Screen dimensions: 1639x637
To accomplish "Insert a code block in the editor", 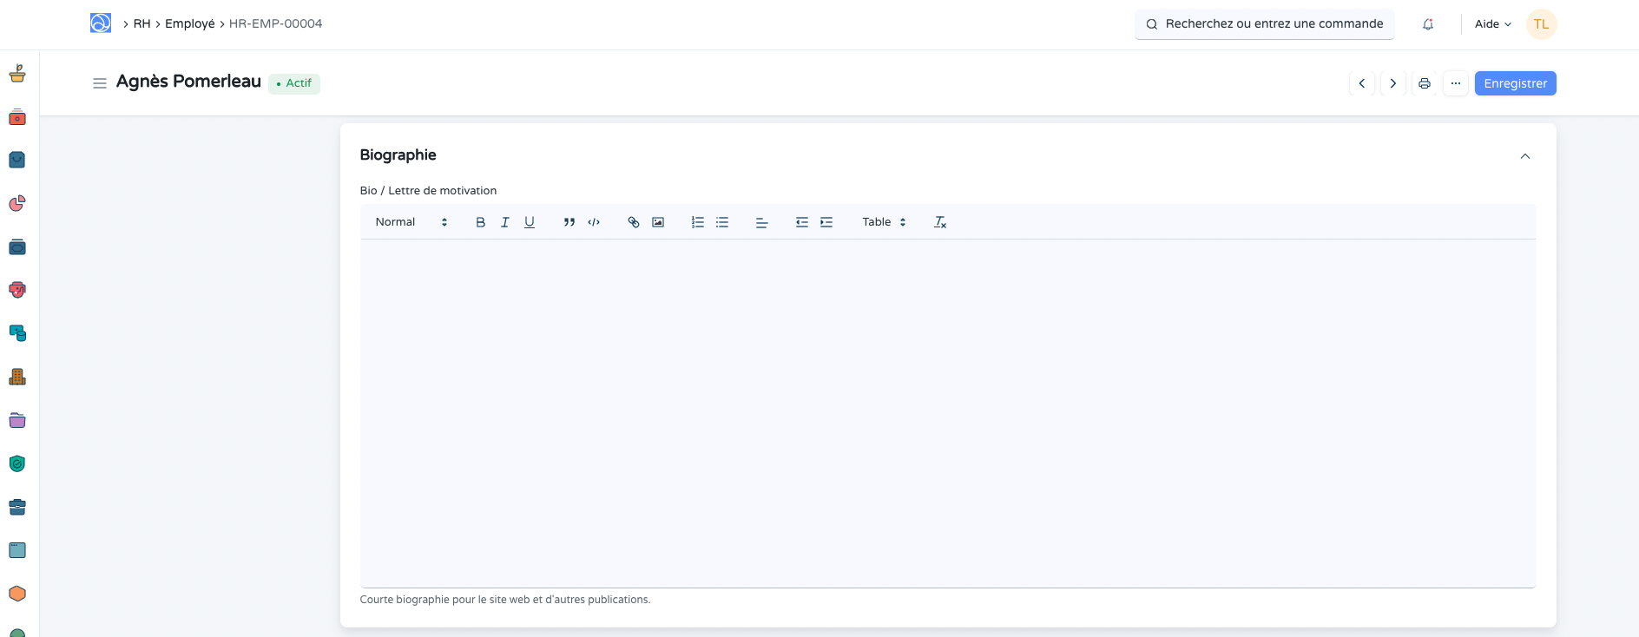I will (594, 222).
